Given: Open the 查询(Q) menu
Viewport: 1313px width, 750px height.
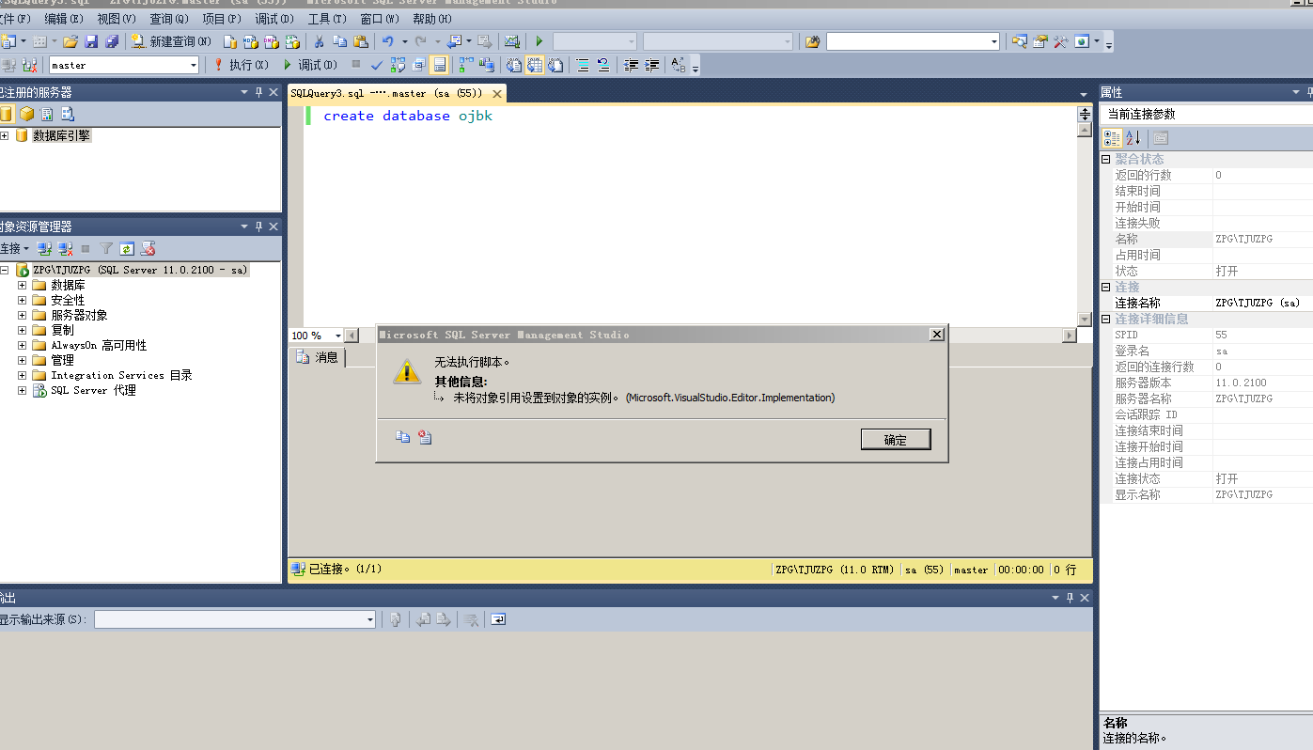Looking at the screenshot, I should pyautogui.click(x=169, y=19).
